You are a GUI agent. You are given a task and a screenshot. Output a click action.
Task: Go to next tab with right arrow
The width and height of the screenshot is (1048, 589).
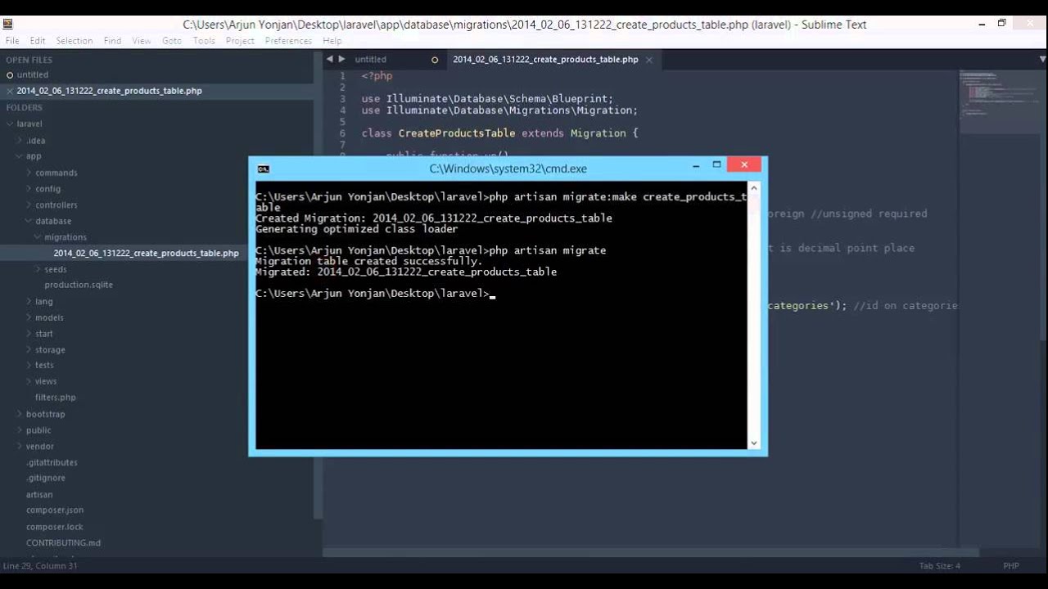(x=341, y=59)
